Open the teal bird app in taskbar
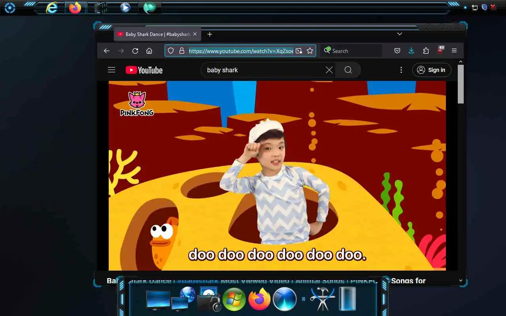Screen dimensions: 506x316 click(x=150, y=8)
